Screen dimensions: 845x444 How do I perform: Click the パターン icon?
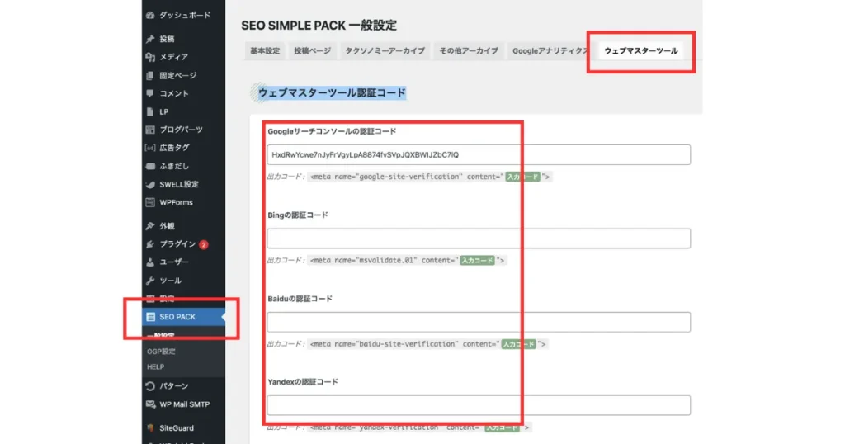pyautogui.click(x=150, y=386)
